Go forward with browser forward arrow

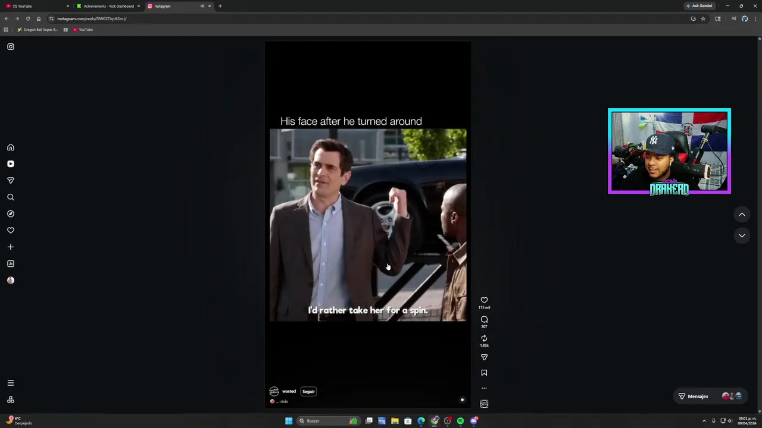(x=17, y=18)
